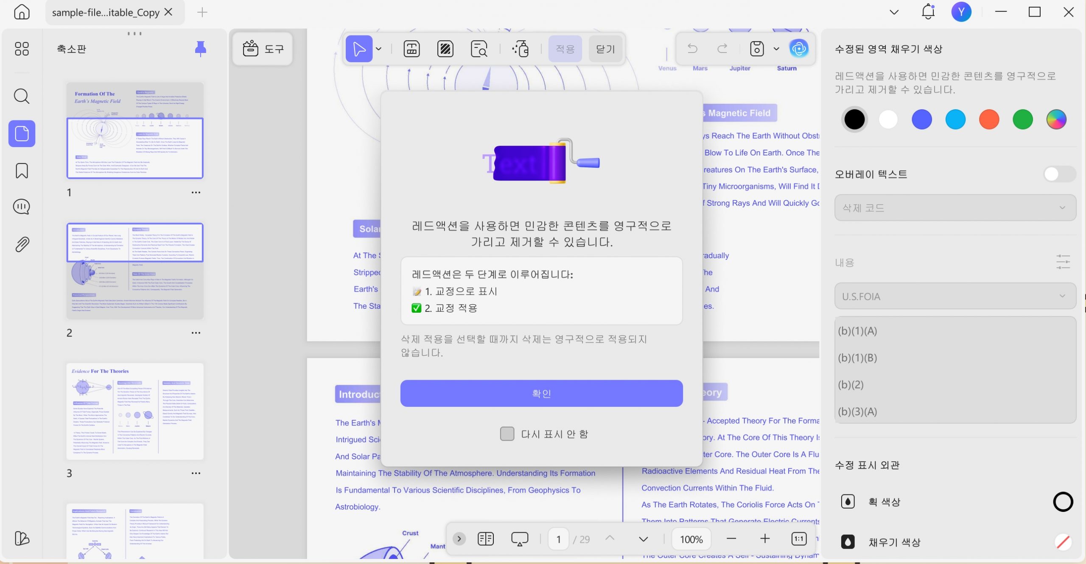Change the 획 색상 stroke color circle
Screen dimensions: 1086x564
pyautogui.click(x=1063, y=502)
